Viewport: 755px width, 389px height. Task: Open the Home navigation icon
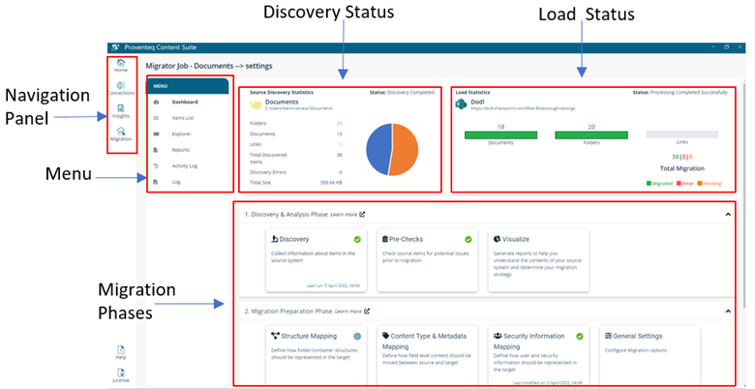[121, 63]
